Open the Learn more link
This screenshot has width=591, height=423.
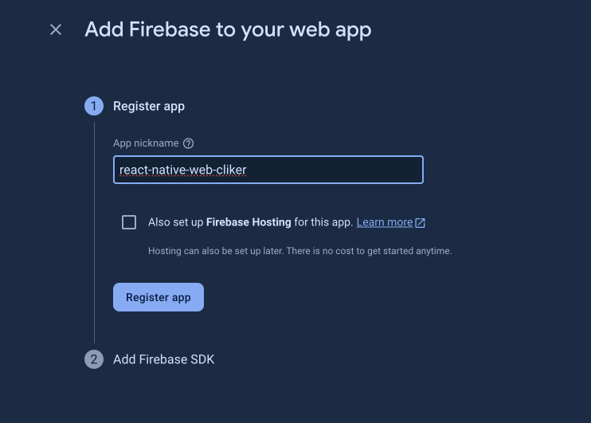384,222
